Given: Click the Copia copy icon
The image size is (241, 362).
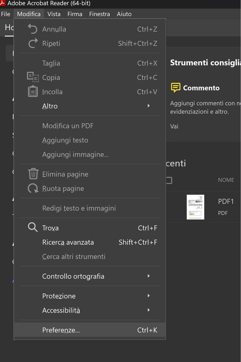Looking at the screenshot, I should 33,77.
